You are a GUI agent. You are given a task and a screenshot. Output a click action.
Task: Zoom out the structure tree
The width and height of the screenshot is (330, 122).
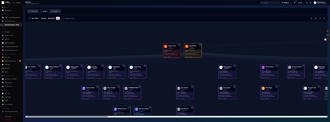pos(311,18)
